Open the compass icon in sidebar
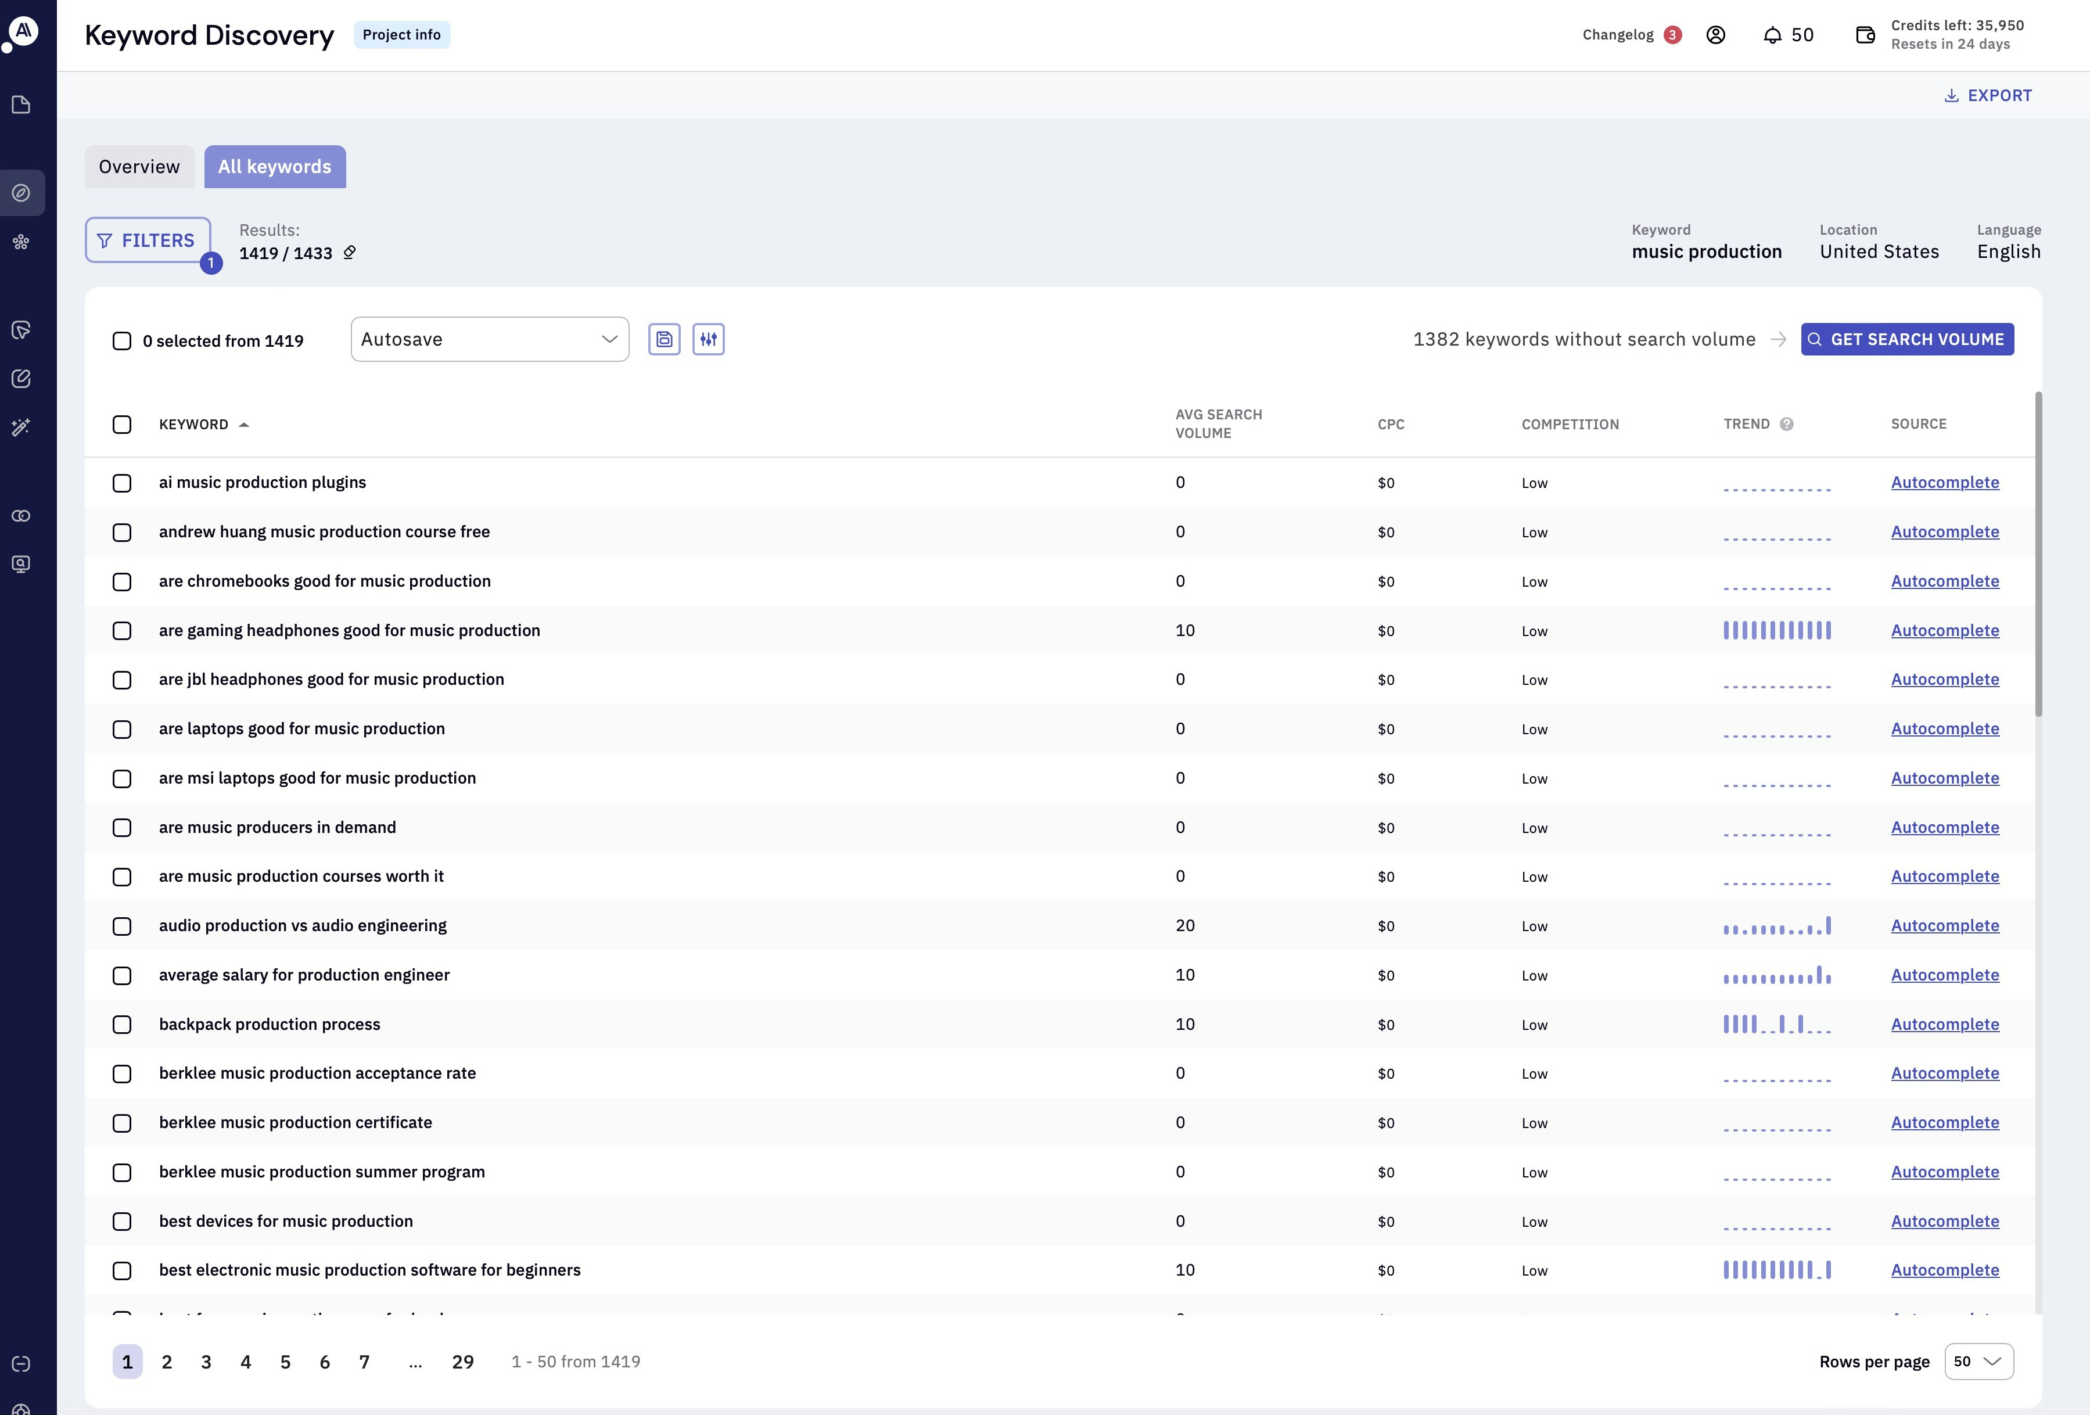 tap(21, 192)
